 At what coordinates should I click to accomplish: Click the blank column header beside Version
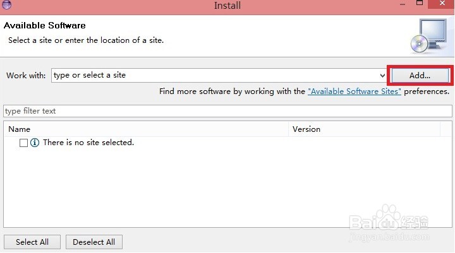[446, 129]
